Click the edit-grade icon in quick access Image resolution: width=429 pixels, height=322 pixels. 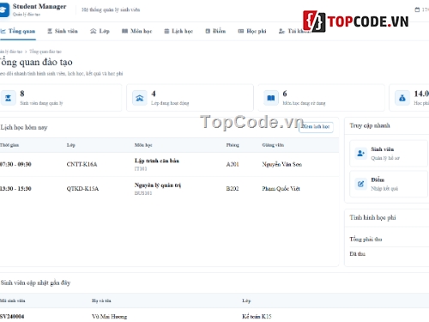pos(360,184)
